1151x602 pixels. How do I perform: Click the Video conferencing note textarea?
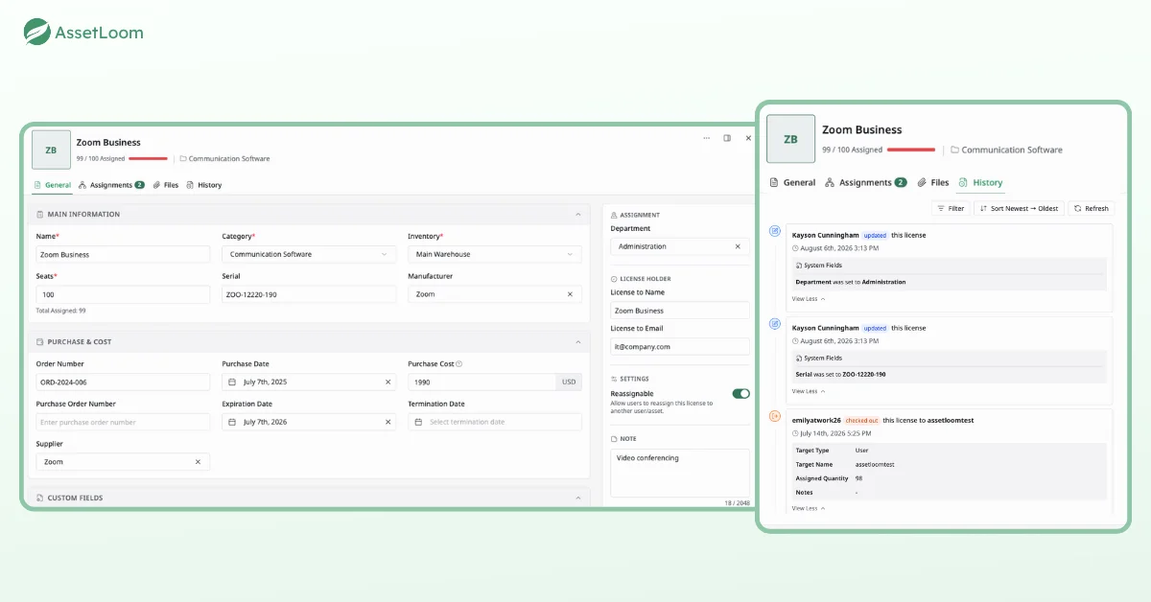click(680, 473)
